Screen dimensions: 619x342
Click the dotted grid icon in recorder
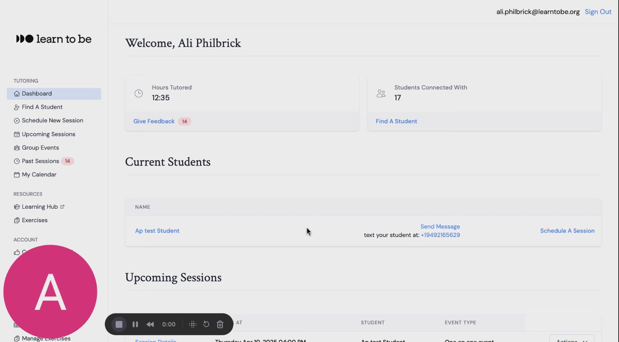point(192,325)
